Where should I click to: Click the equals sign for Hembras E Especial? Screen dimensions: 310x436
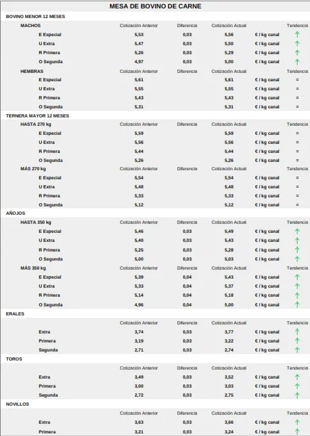297,80
